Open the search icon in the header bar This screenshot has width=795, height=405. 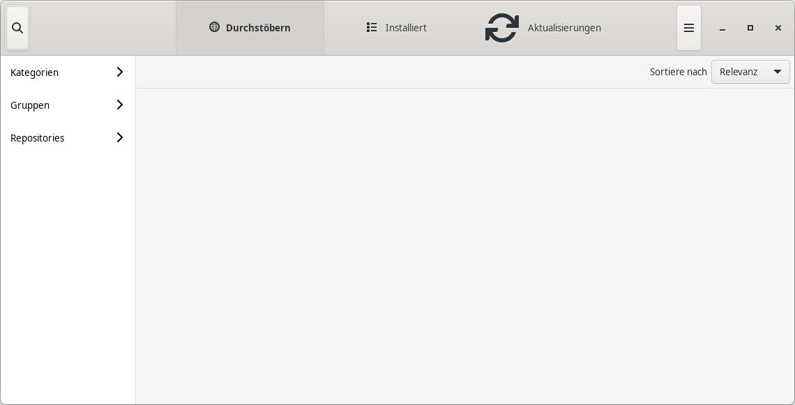point(17,28)
